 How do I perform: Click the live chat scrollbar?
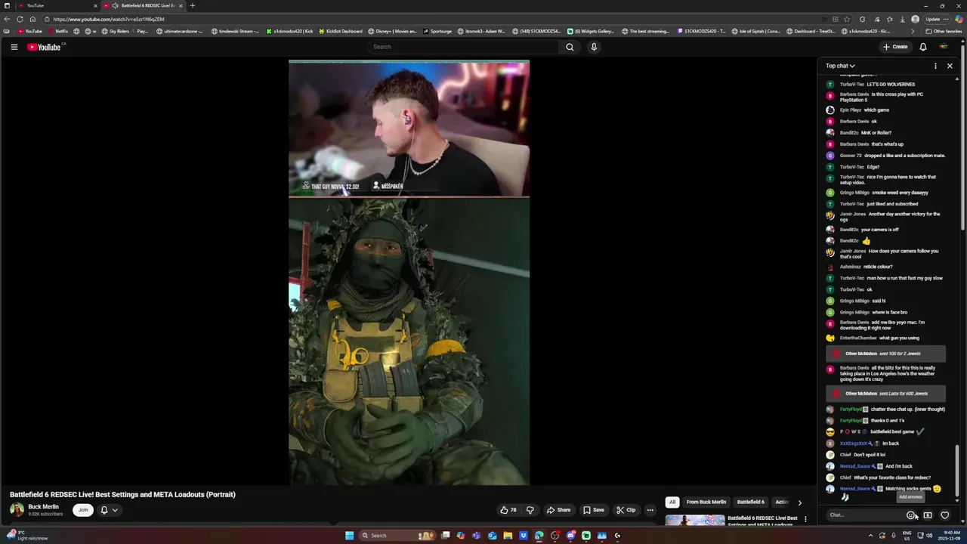(957, 471)
